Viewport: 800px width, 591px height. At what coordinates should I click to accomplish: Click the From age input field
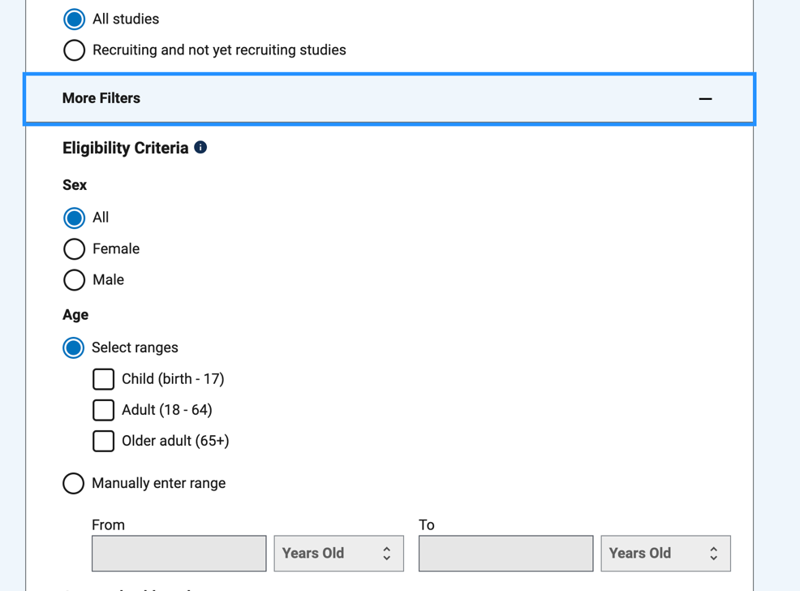pos(178,554)
